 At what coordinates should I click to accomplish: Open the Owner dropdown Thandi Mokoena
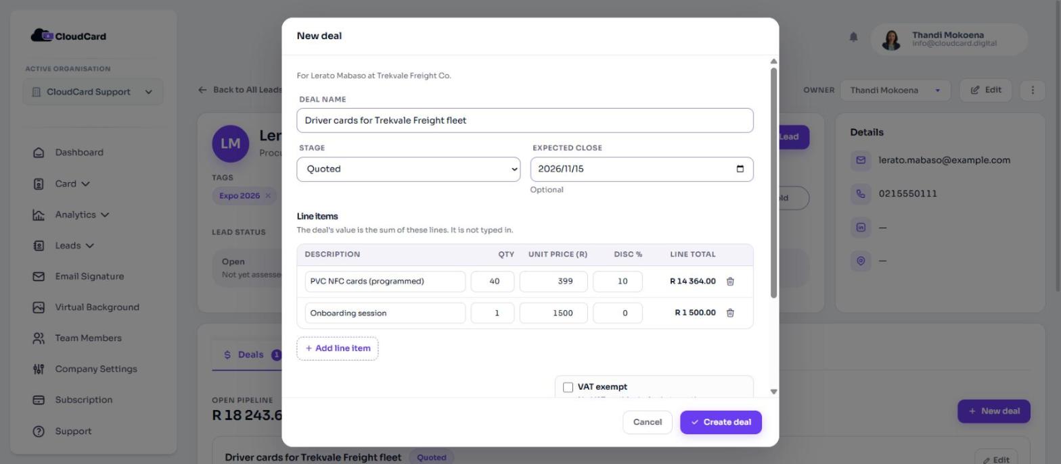[x=895, y=90]
